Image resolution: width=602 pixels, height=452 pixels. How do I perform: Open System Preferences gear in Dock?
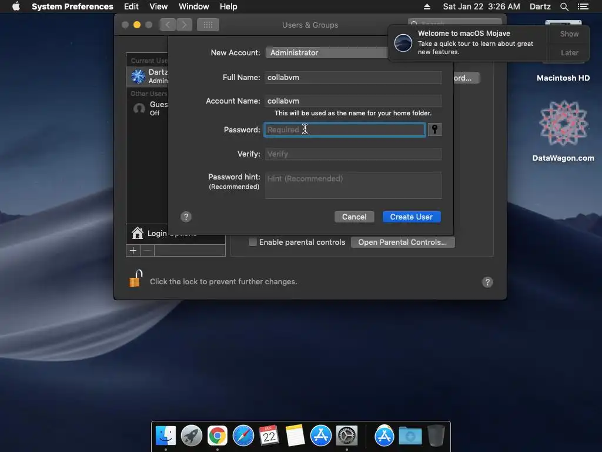pyautogui.click(x=347, y=436)
